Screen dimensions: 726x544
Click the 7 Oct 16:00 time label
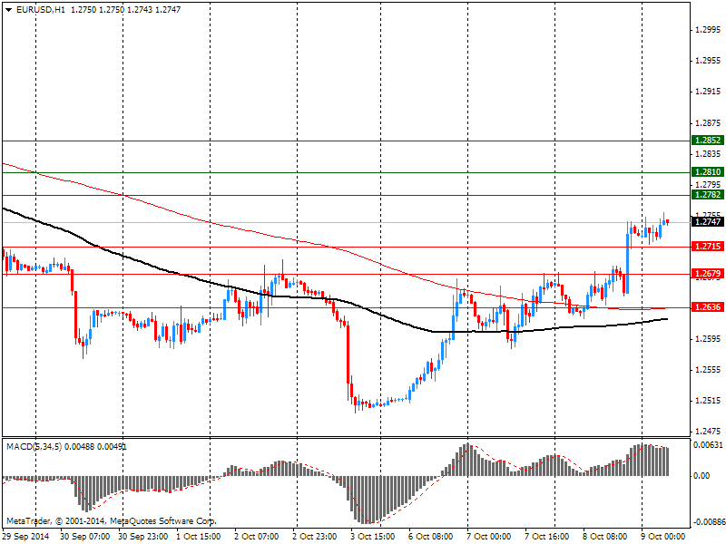547,537
